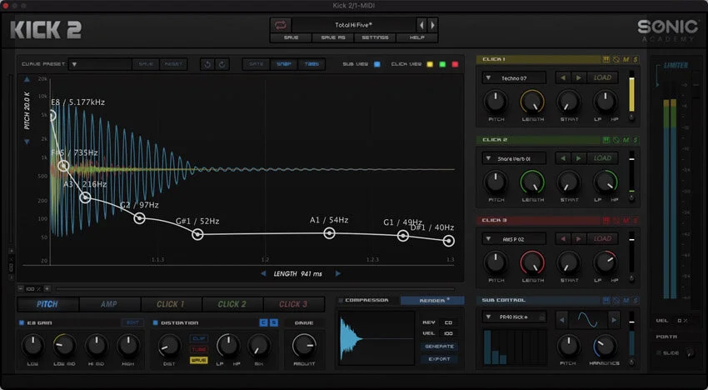Mute Click 2 with M button

[626, 140]
